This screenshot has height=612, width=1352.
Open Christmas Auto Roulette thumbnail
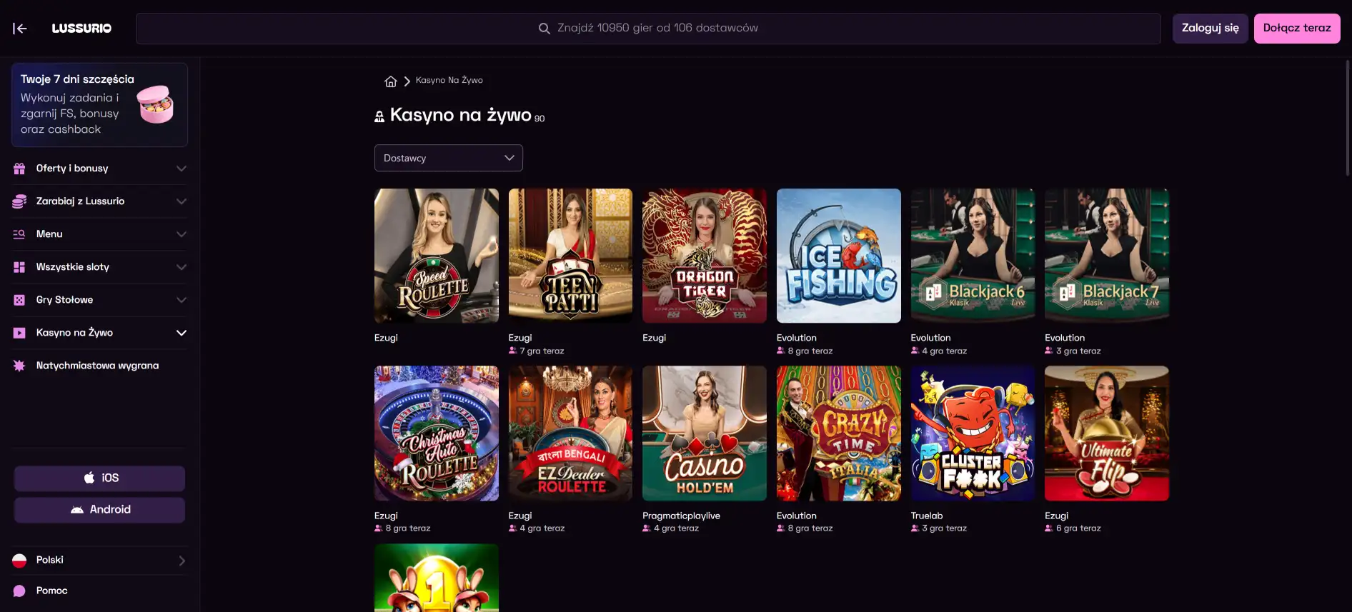437,433
